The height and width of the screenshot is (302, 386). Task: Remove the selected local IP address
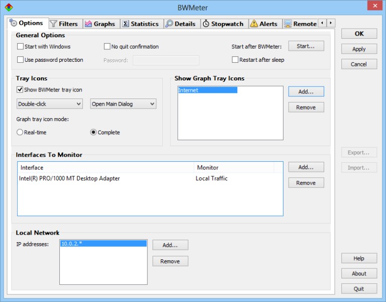[170, 261]
